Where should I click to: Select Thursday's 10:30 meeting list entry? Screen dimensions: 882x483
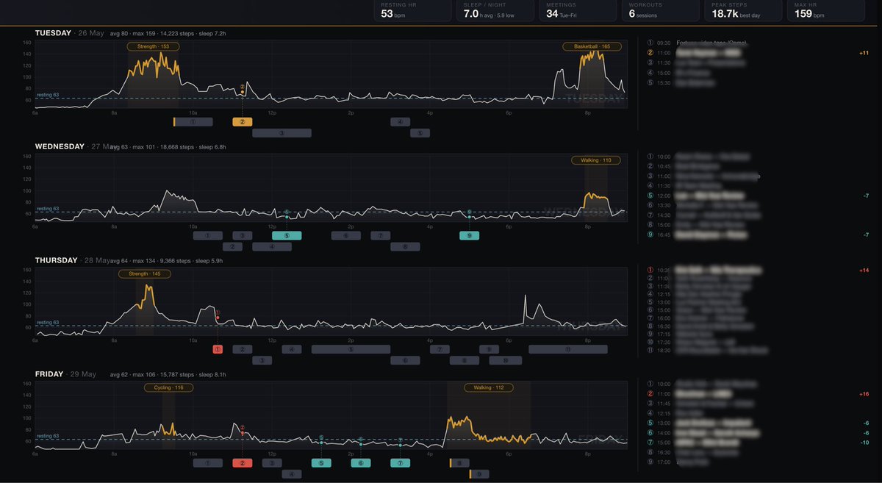pyautogui.click(x=757, y=271)
